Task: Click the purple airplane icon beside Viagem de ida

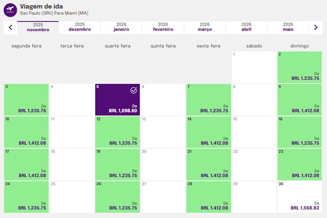Action: [x=10, y=9]
